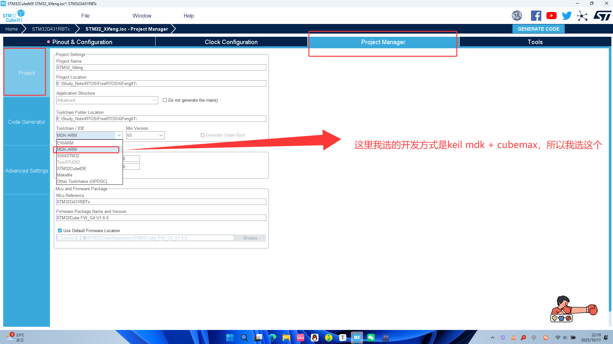Open the YouTube icon link
The image size is (613, 344).
coord(551,16)
